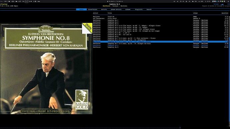Open the Artists tab
The width and height of the screenshot is (230, 129).
click(x=104, y=10)
